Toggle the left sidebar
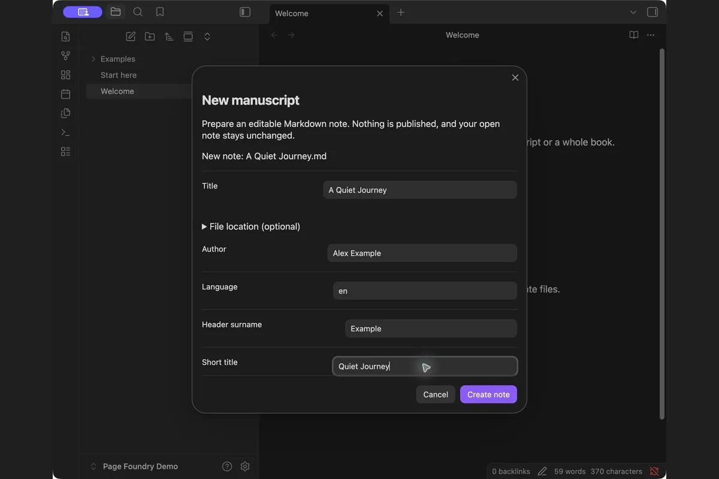This screenshot has width=719, height=479. pos(245,12)
